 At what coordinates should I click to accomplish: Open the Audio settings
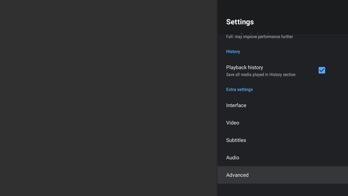coord(282,158)
